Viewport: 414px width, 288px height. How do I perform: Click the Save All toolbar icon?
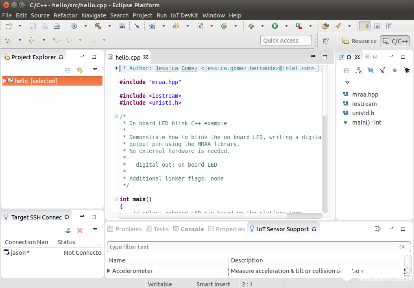pos(45,26)
